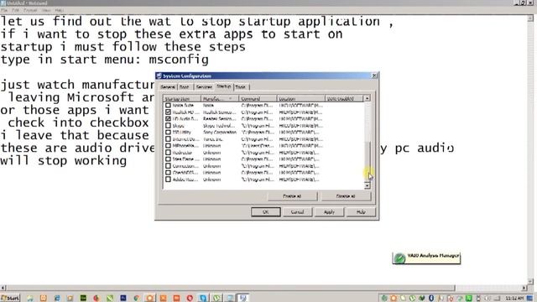The image size is (537, 302).
Task: Open Notepad's File menu
Action: [x=4, y=10]
